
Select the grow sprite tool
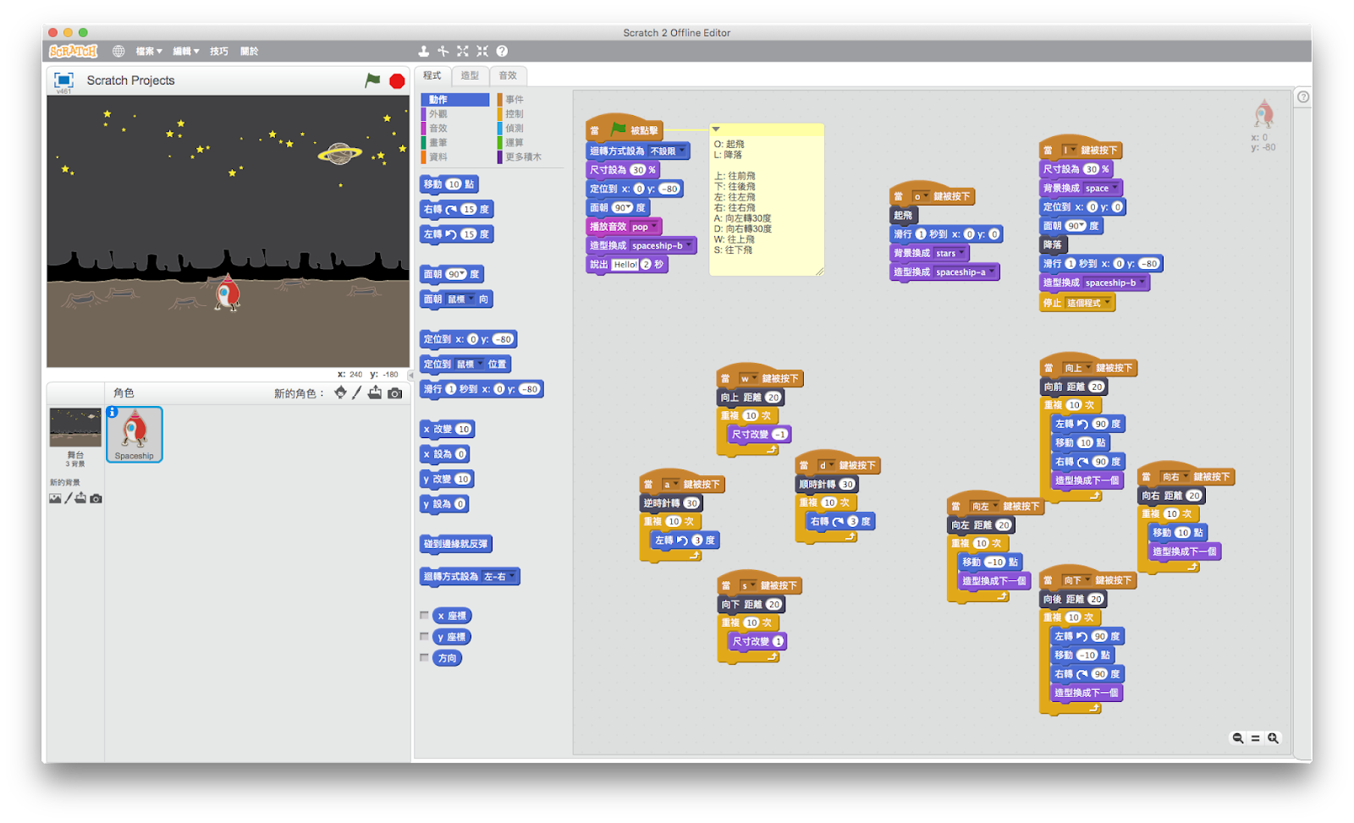coord(462,51)
